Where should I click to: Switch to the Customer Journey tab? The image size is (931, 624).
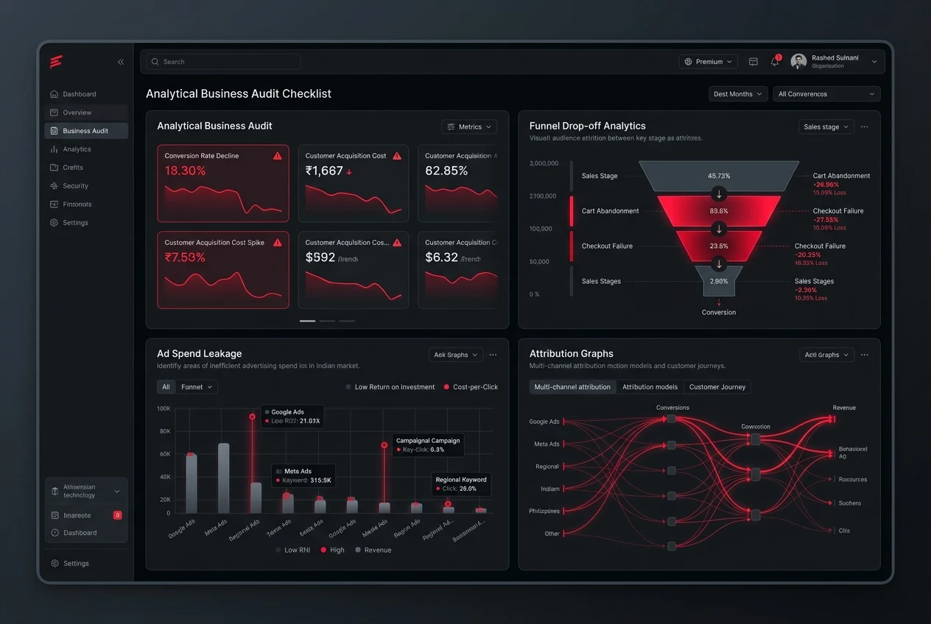(717, 387)
